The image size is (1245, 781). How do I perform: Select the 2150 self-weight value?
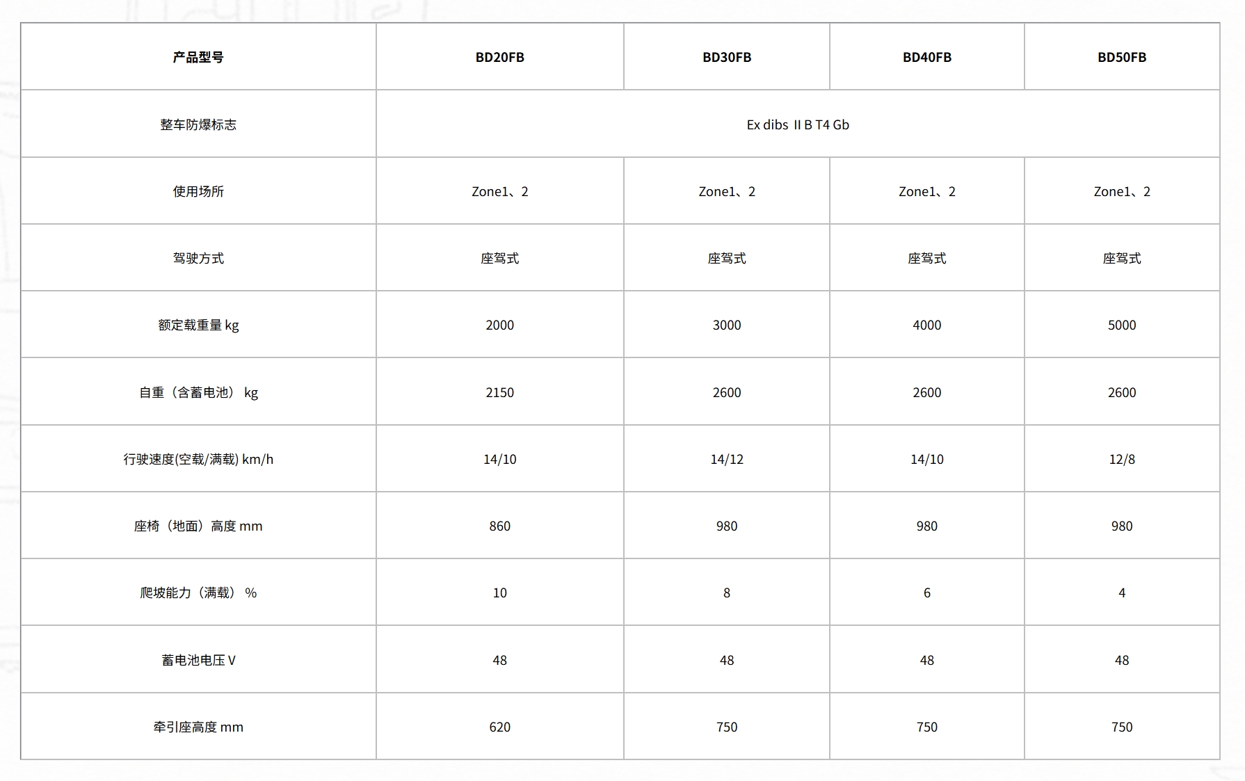(499, 392)
